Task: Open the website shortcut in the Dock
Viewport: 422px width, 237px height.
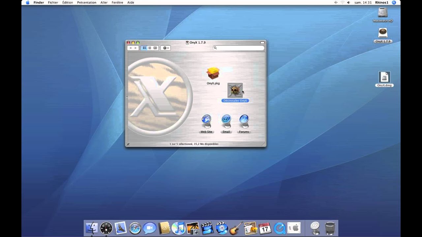Action: click(315, 228)
